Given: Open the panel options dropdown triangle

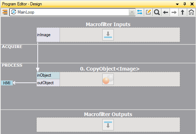Looking at the screenshot, I should 177,4.
